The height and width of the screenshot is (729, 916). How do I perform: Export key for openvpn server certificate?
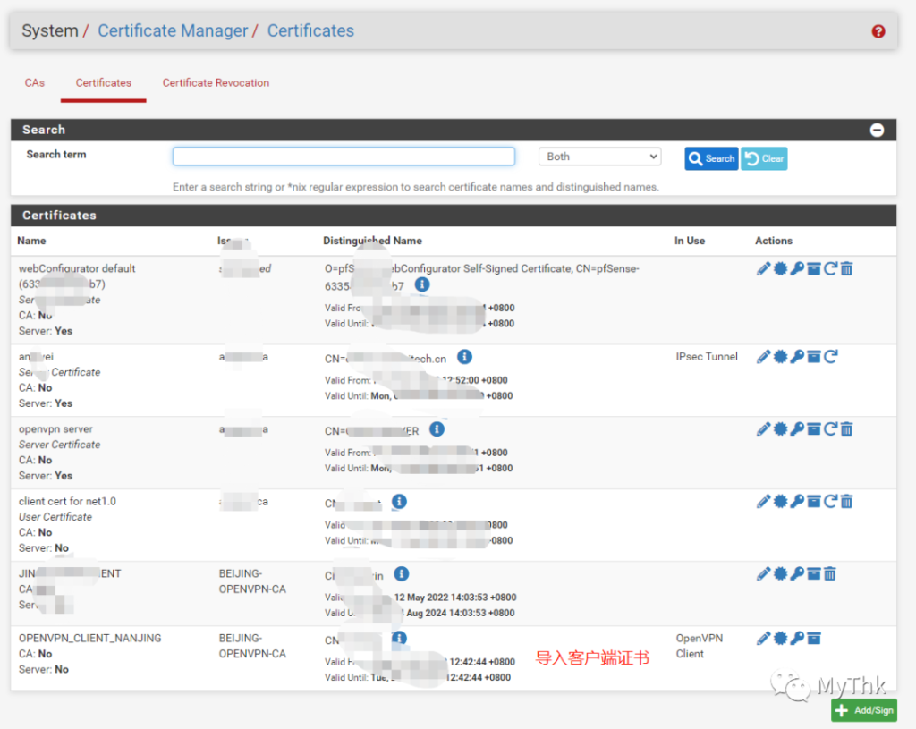[797, 429]
